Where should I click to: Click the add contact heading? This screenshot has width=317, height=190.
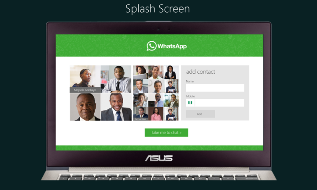[x=201, y=72]
